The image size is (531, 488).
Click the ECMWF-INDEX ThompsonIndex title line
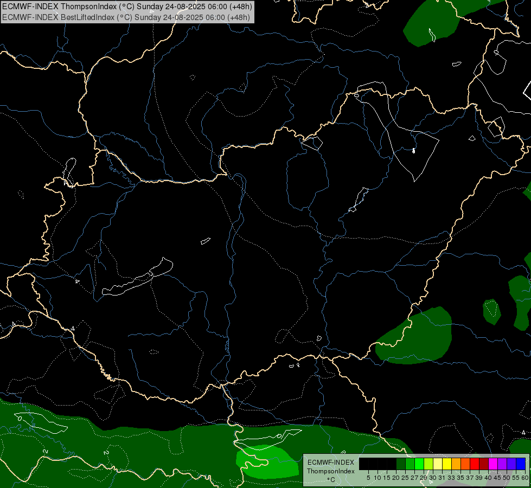tap(127, 7)
